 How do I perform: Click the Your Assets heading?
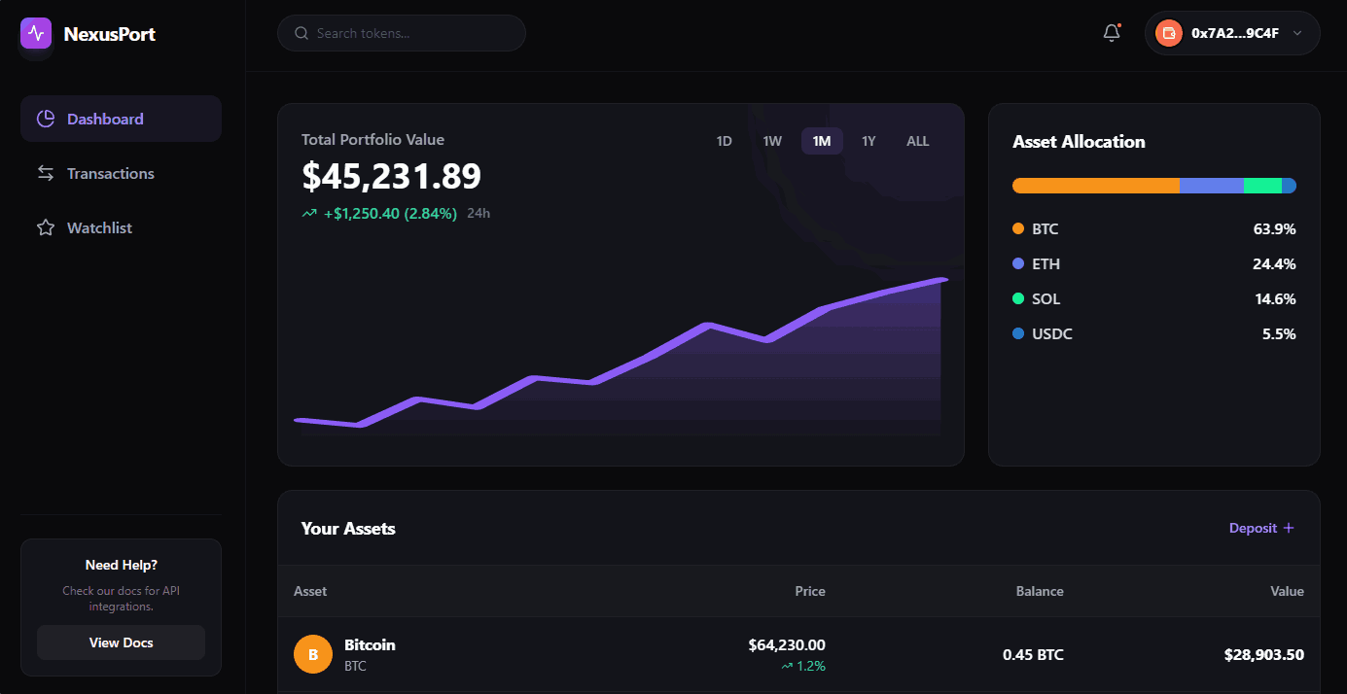pos(348,529)
